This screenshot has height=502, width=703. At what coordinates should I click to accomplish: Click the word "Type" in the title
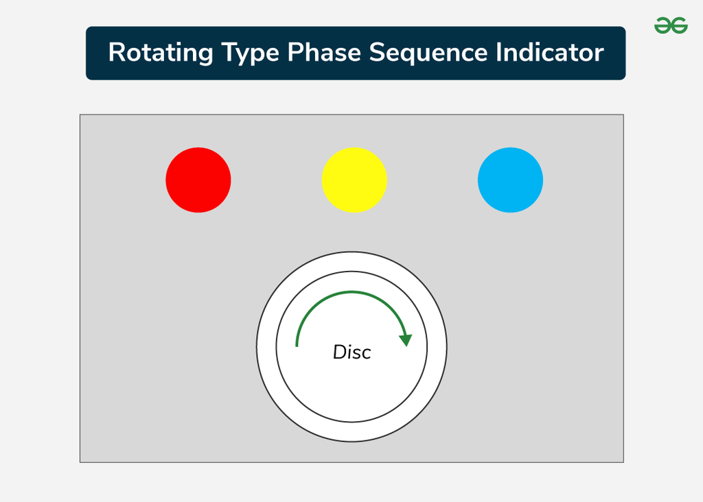(251, 53)
